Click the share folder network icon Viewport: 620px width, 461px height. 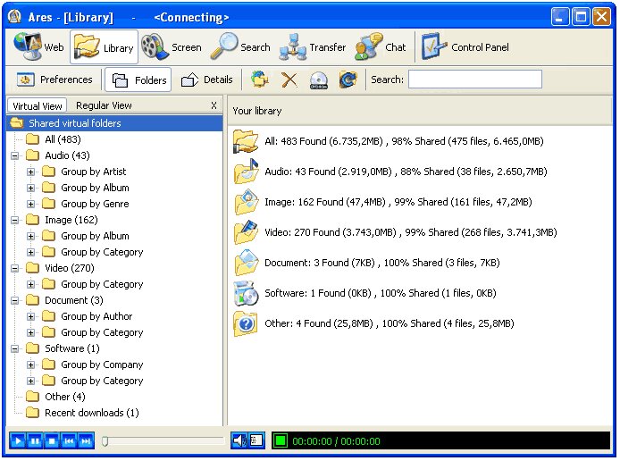click(260, 80)
